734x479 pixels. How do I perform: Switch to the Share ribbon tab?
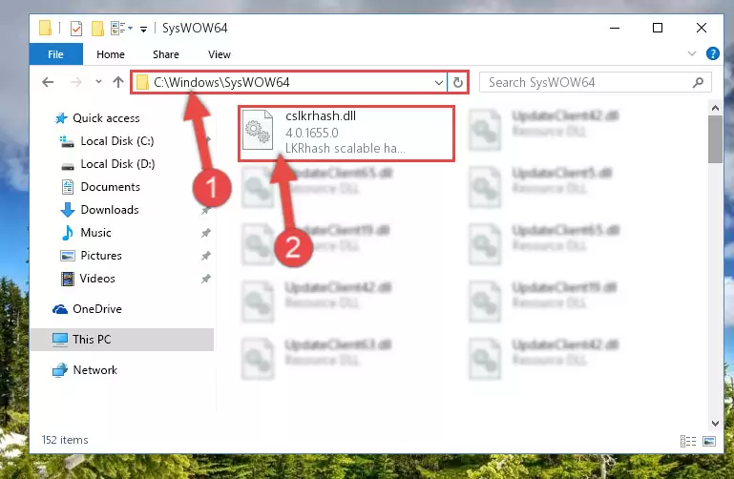coord(166,54)
